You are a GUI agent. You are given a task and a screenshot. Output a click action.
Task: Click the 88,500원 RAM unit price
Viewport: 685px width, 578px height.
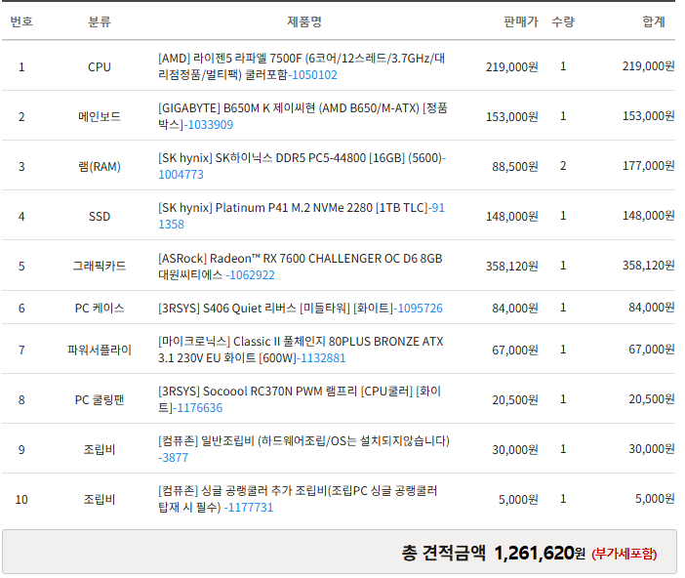[515, 167]
